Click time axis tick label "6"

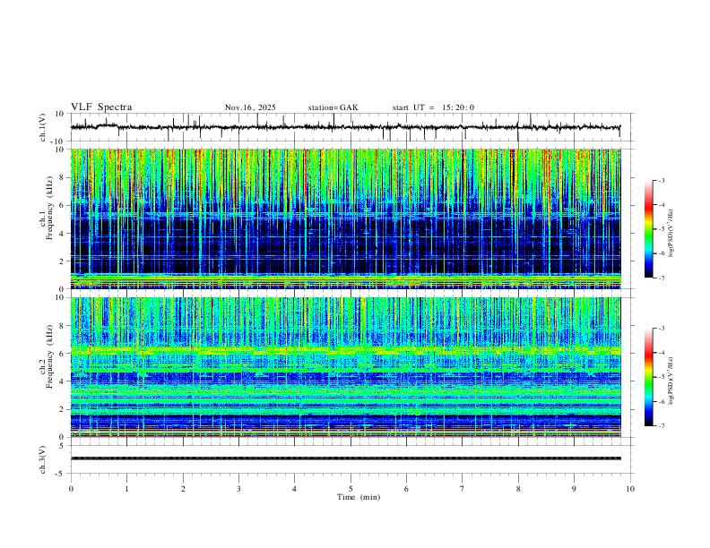point(406,489)
